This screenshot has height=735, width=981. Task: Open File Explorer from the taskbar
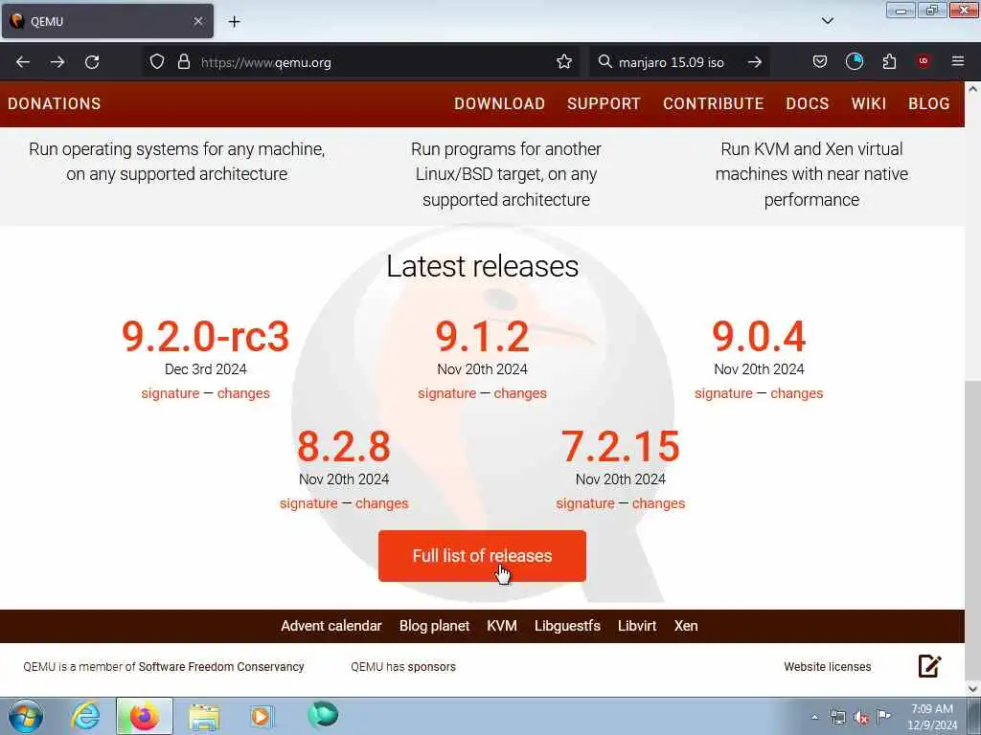(204, 717)
